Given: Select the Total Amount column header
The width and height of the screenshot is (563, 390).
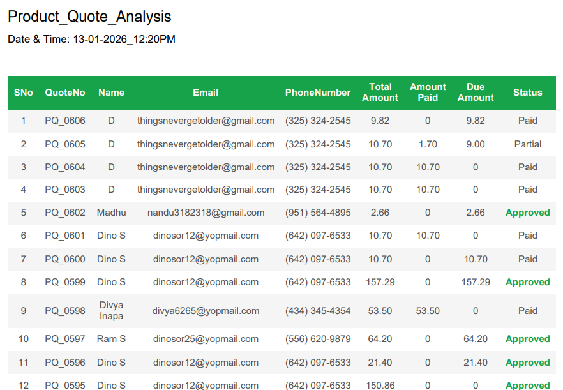Looking at the screenshot, I should click(380, 93).
